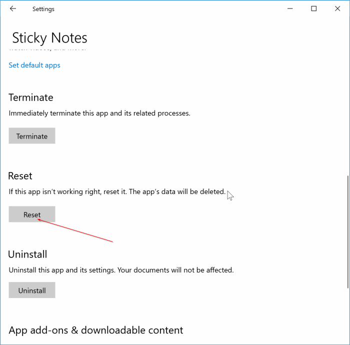
Task: Click 'Uninstall this app and its settings' text
Action: point(121,270)
